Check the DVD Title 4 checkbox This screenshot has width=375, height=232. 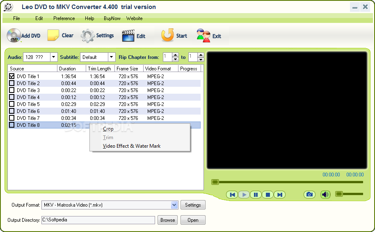point(12,97)
